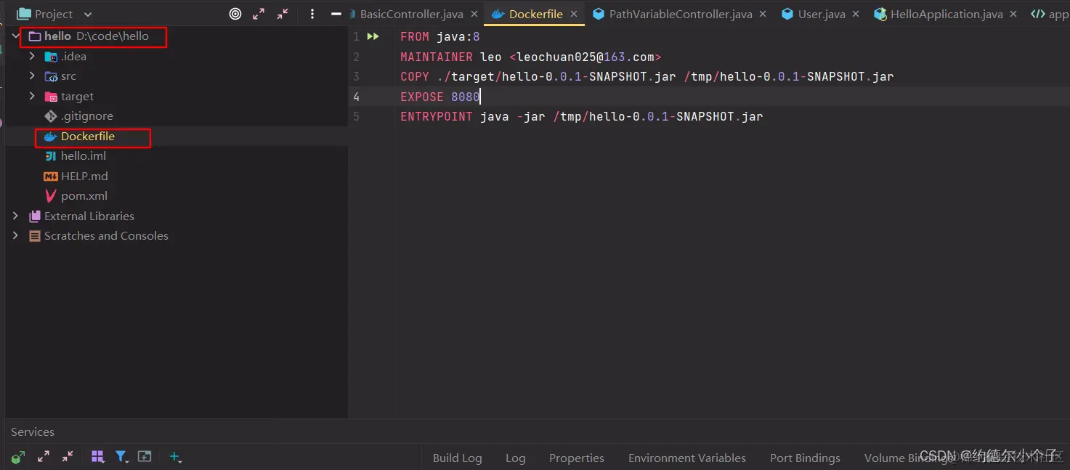1070x470 pixels.
Task: Click the Scratches and Consoles icon
Action: pyautogui.click(x=34, y=236)
